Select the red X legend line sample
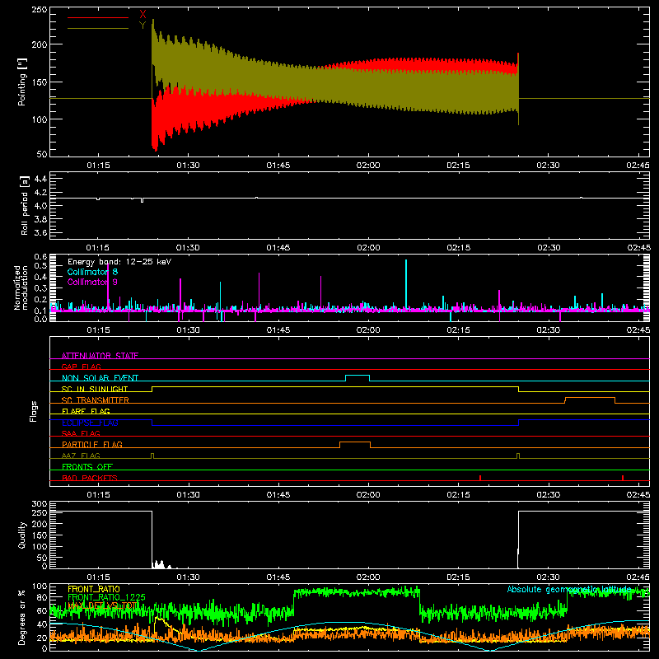 coord(98,17)
